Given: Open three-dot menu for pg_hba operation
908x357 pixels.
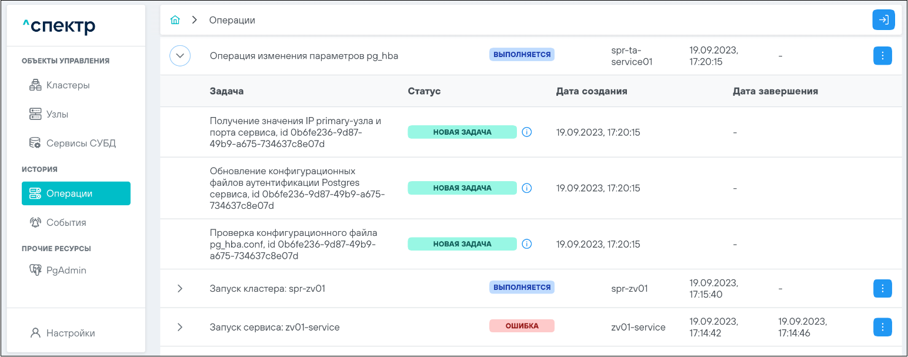Looking at the screenshot, I should coord(882,56).
